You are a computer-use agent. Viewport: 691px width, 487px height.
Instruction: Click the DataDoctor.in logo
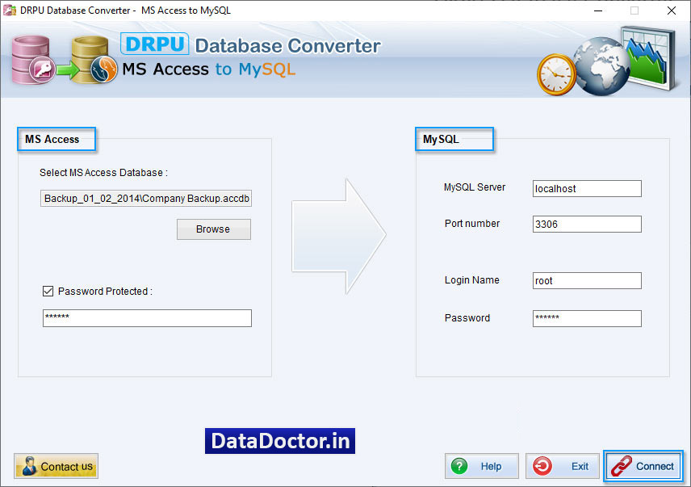click(279, 441)
